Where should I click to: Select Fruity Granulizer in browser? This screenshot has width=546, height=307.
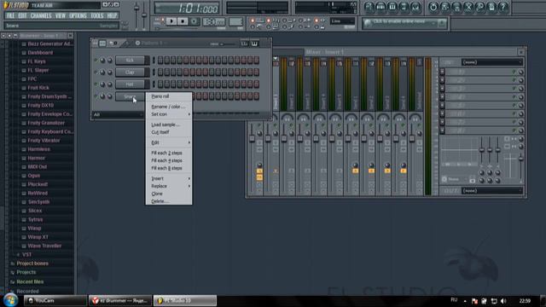pyautogui.click(x=46, y=123)
